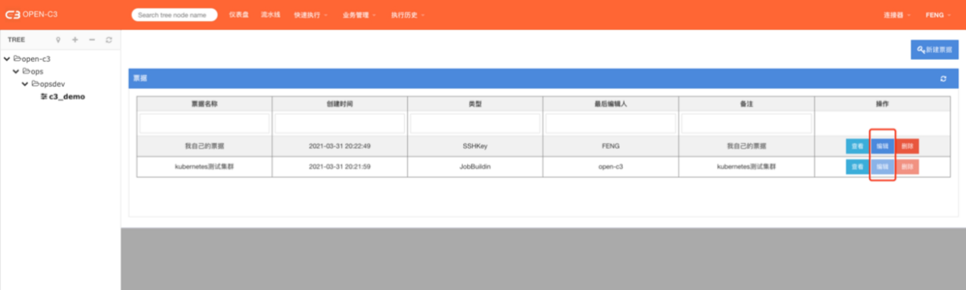Click 编辑 for the 我自己的票据 row

[882, 146]
